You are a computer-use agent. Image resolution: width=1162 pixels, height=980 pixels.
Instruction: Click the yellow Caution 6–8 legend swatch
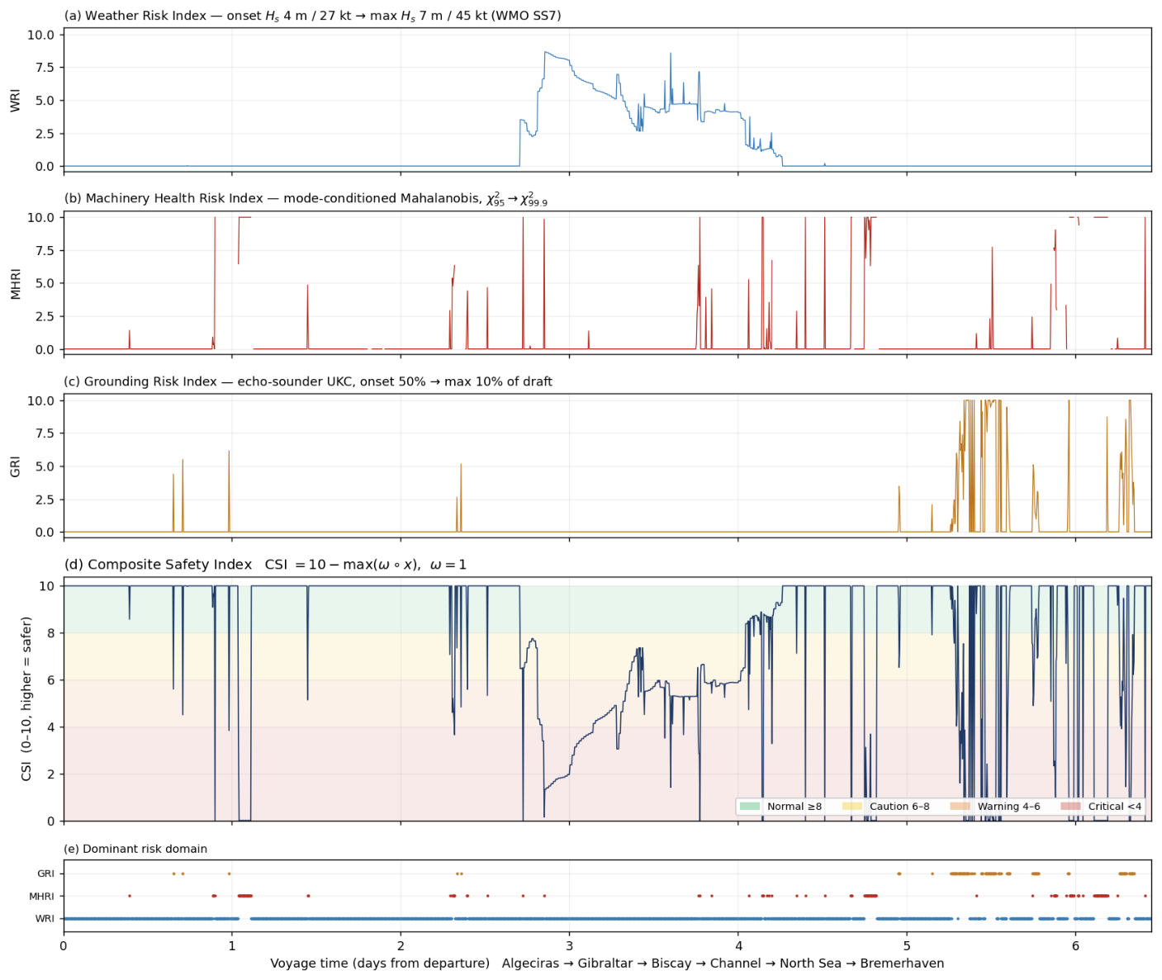tap(852, 807)
